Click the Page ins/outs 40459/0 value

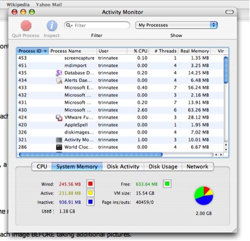point(145,202)
